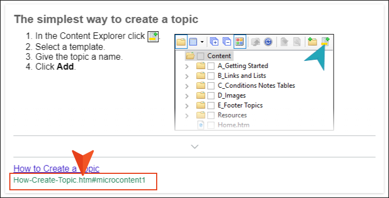Screen dimensions: 389x198
Task: Open the How to Create a Topic link
Action: pos(56,168)
